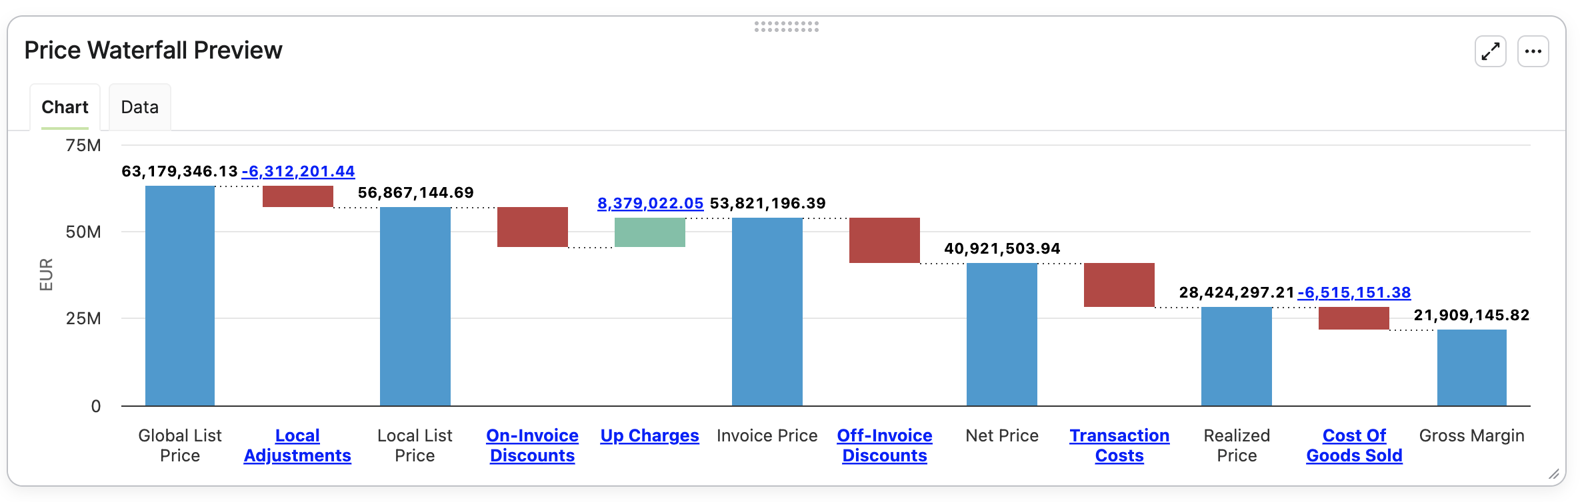
Task: Open the Local Adjustments link
Action: [x=297, y=445]
